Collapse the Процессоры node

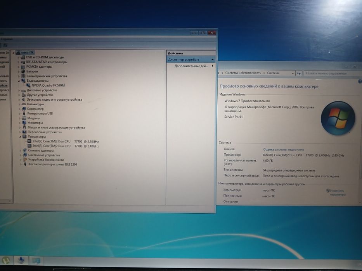pyautogui.click(x=20, y=137)
